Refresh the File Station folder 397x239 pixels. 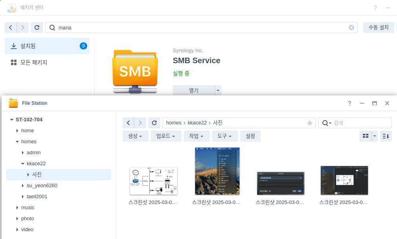[x=154, y=123]
